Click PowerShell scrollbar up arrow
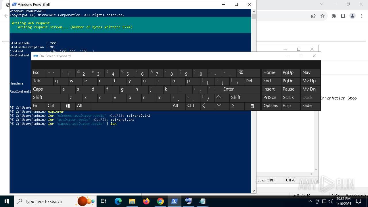 tap(254, 11)
